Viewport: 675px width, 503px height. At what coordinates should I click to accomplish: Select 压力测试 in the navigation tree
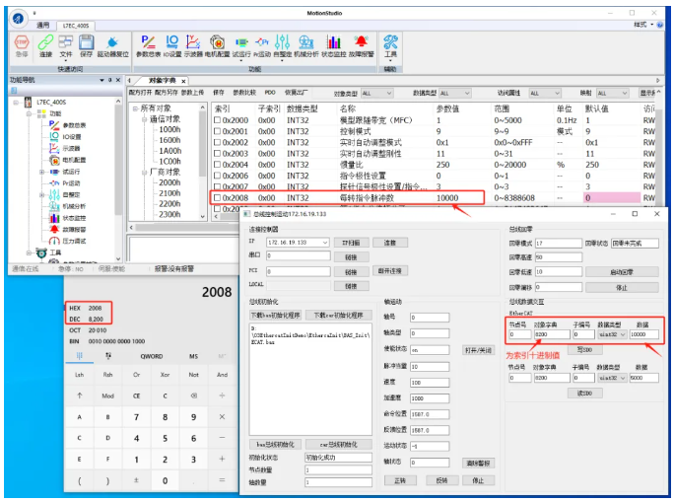point(74,242)
